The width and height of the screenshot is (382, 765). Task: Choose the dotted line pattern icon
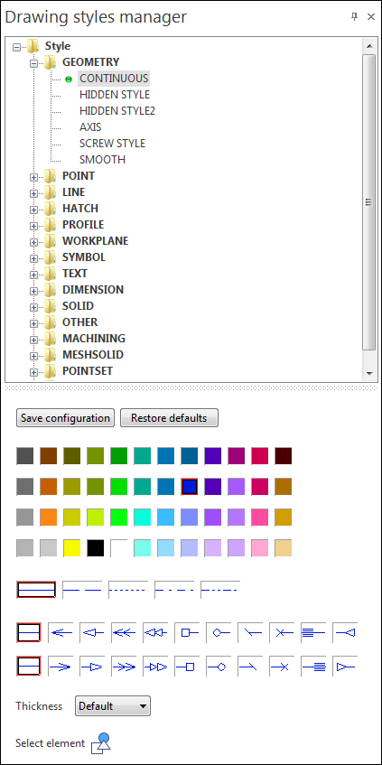click(128, 590)
